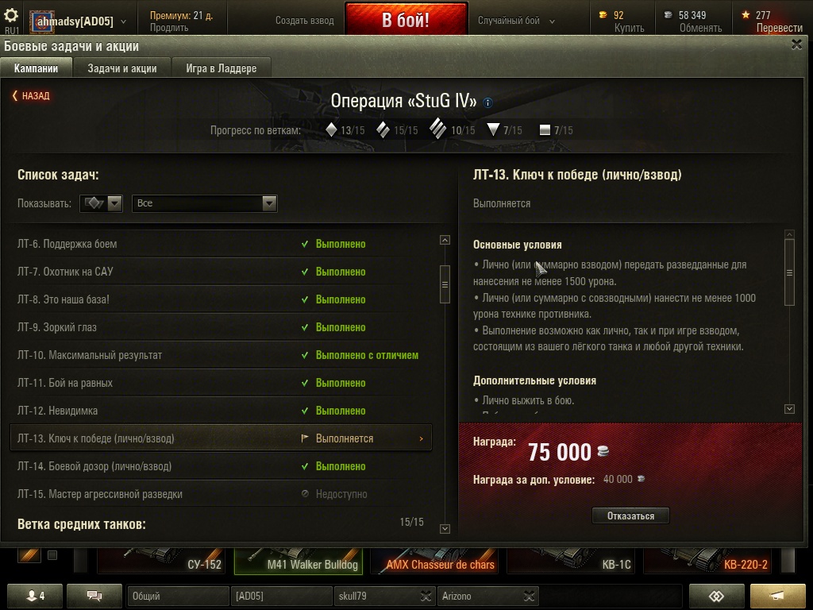Expand the Все task filter dropdown
The image size is (813, 610).
coord(205,203)
